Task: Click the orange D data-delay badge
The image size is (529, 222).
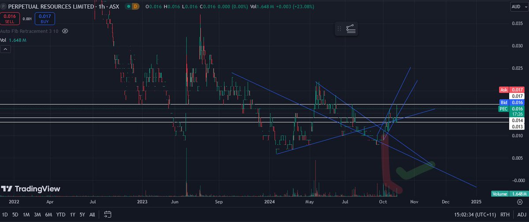Action: coord(136,7)
